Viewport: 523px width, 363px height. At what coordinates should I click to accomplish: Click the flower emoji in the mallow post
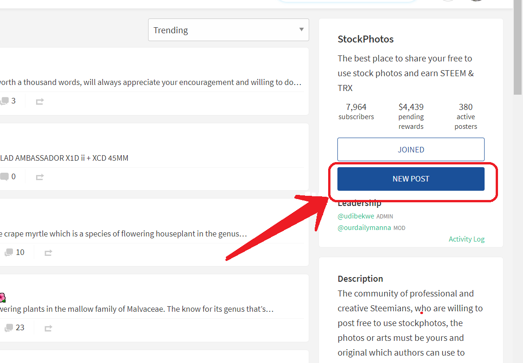click(x=3, y=297)
